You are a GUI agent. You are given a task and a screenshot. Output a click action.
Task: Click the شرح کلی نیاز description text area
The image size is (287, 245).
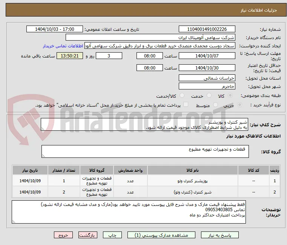coord(144,124)
